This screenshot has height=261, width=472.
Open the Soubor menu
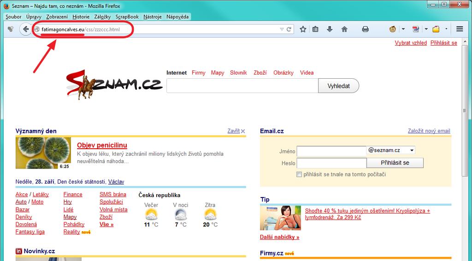tap(13, 17)
